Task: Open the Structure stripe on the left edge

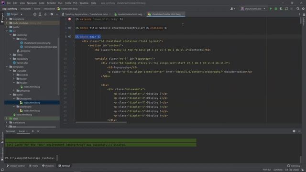Action: point(2,138)
